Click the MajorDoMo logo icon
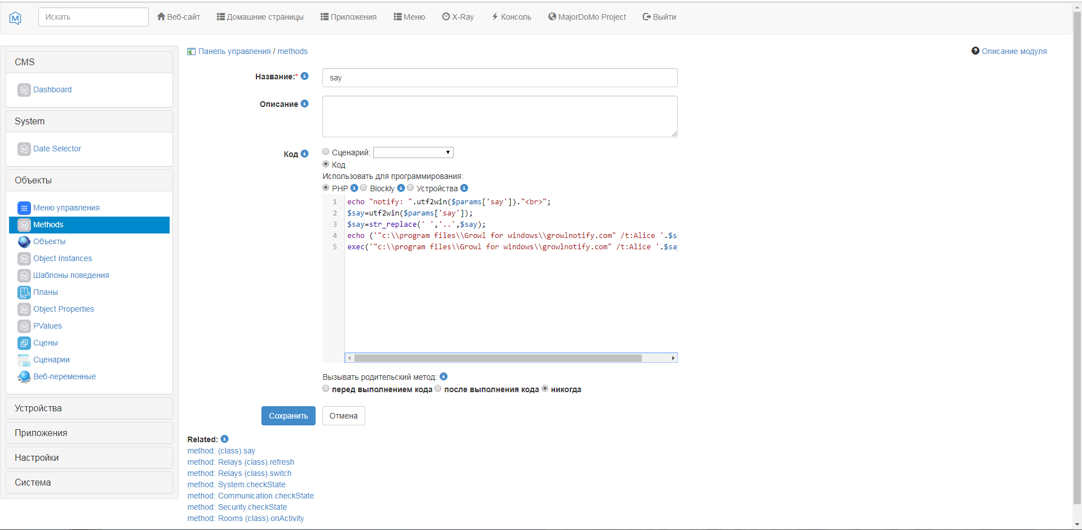The width and height of the screenshot is (1082, 530). pos(15,18)
